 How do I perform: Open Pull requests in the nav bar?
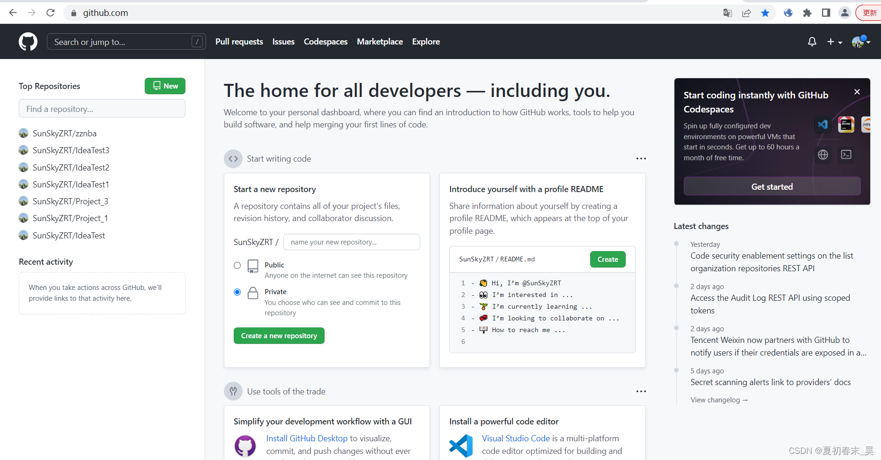coord(239,42)
